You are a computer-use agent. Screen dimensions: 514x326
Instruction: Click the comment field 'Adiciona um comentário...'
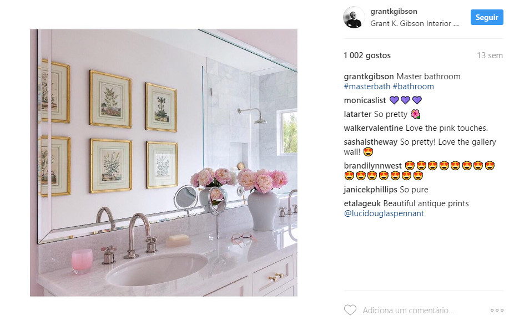(x=408, y=310)
